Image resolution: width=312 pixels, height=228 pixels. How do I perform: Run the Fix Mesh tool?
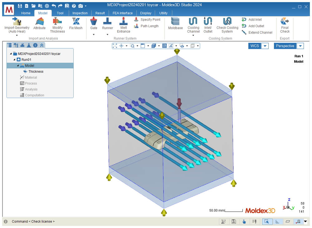(76, 23)
